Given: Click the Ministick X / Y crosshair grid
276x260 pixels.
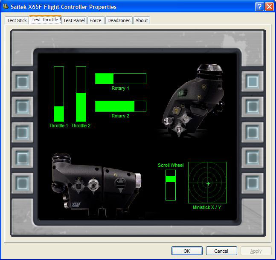Looking at the screenshot, I should pos(207,183).
